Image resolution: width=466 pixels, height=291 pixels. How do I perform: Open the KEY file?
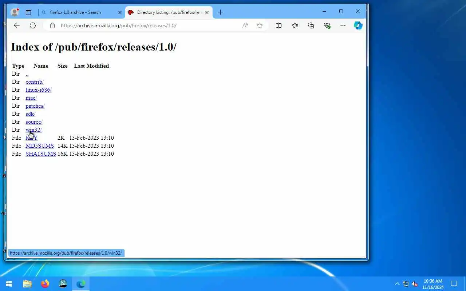(32, 138)
